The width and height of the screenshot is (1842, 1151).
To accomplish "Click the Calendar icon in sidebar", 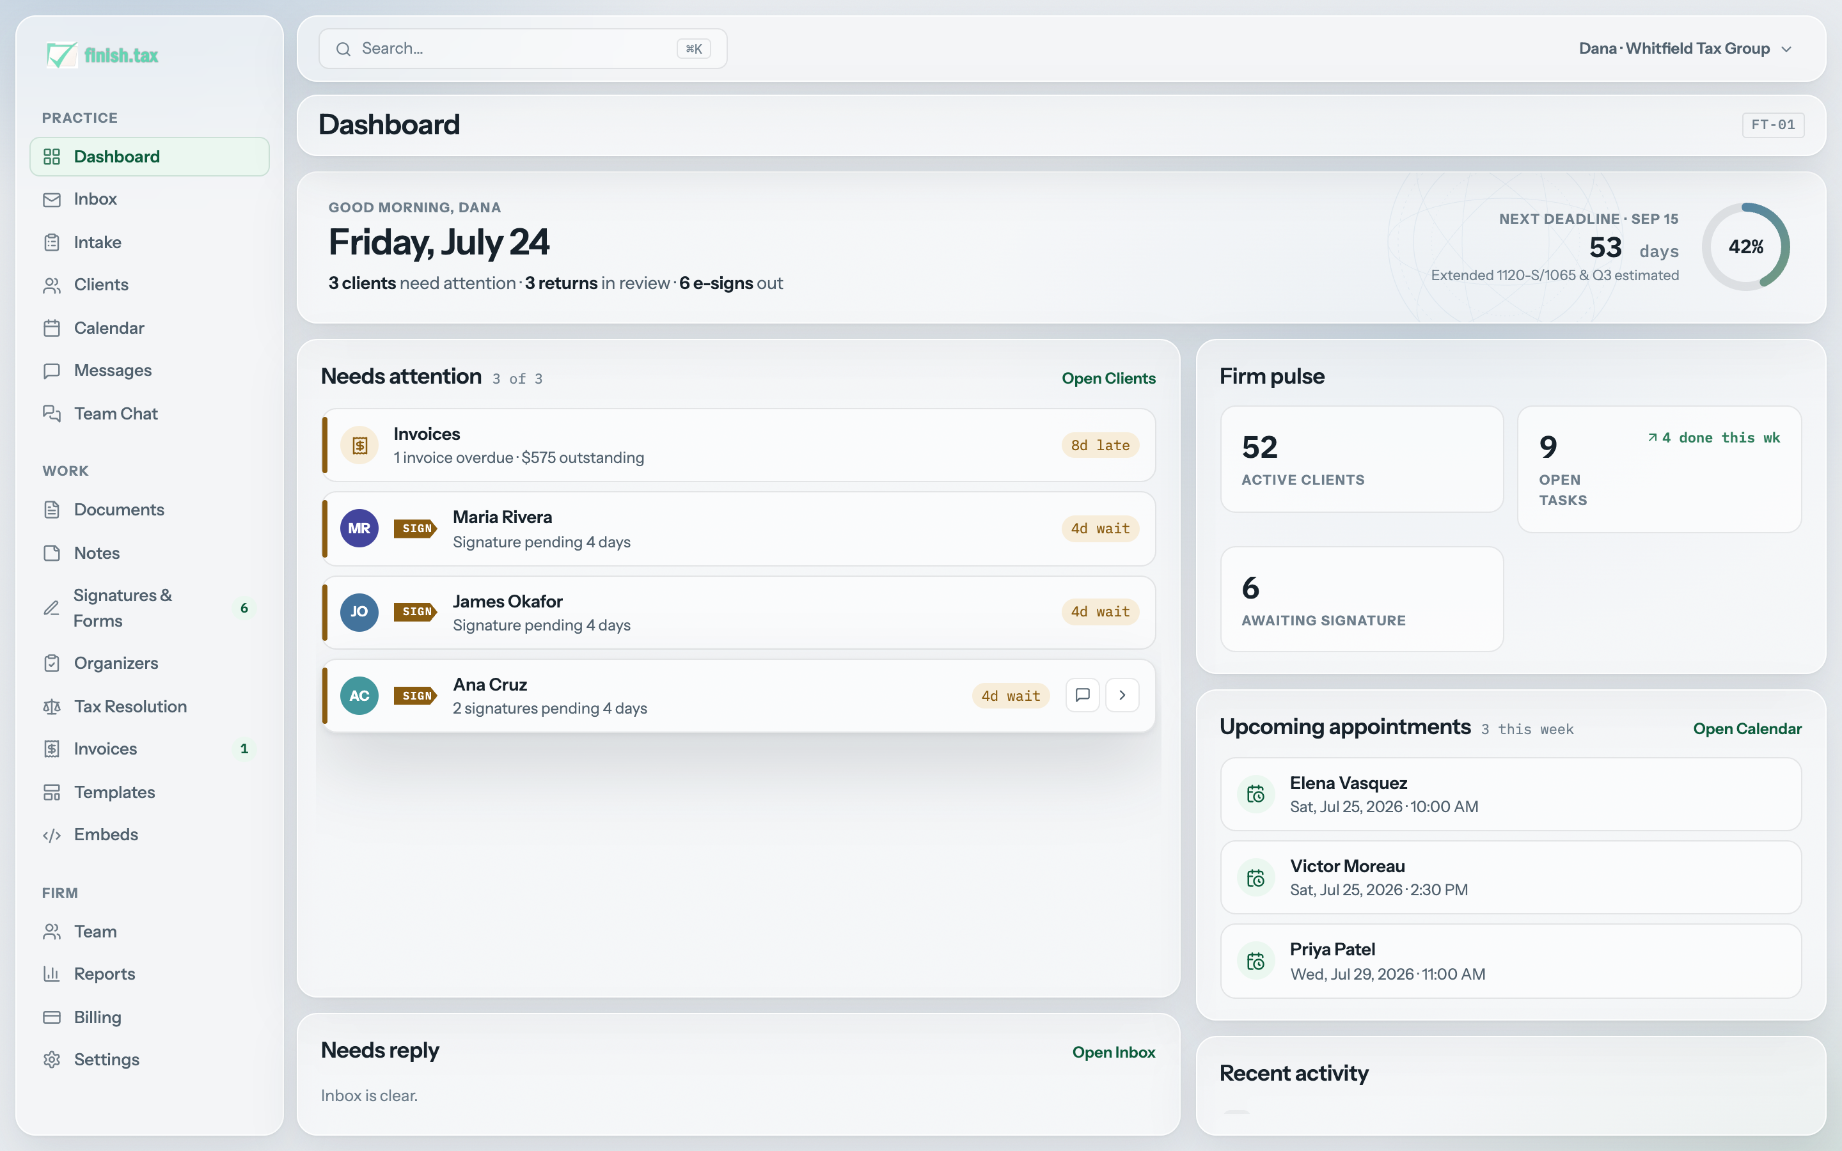I will pos(52,328).
